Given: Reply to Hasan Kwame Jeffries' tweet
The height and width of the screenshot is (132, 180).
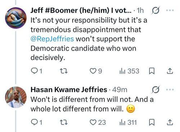Looking at the screenshot, I should [37, 122].
